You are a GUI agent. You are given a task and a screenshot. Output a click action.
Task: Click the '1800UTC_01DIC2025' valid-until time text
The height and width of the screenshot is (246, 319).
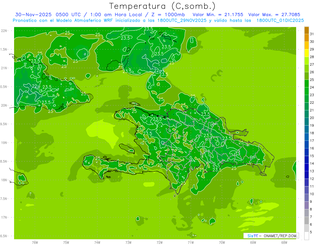280,20
